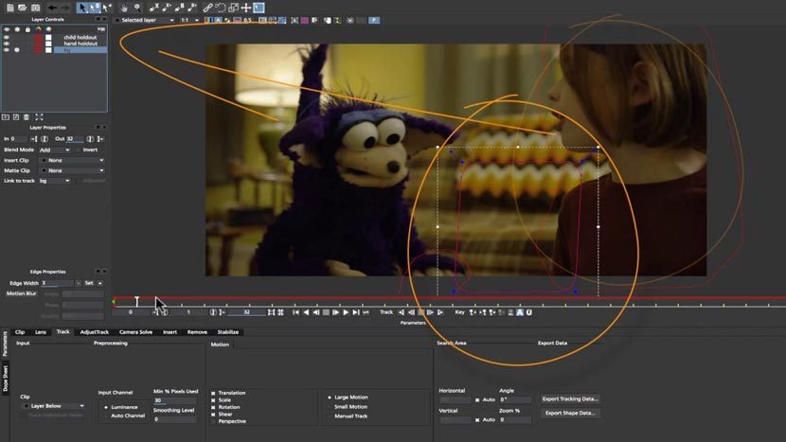Click Export Tracking Data button
The height and width of the screenshot is (442, 786).
click(570, 398)
